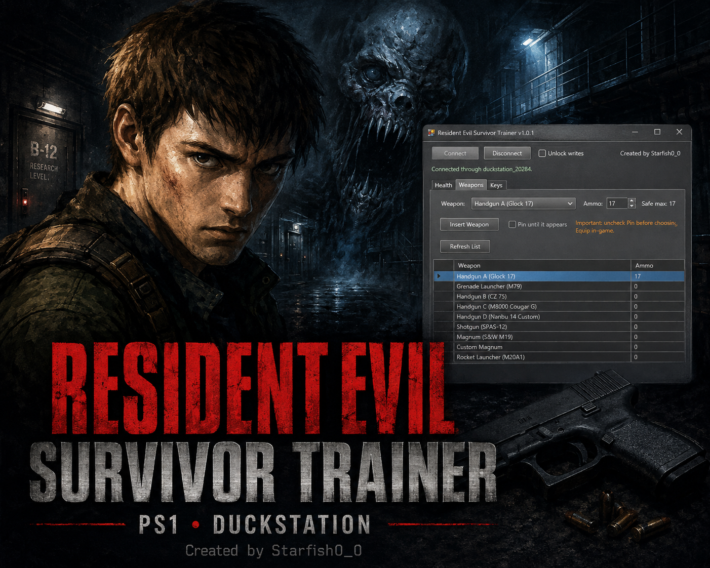
Task: Select the Handgun C (M8000 Cougar G) row
Action: 559,307
